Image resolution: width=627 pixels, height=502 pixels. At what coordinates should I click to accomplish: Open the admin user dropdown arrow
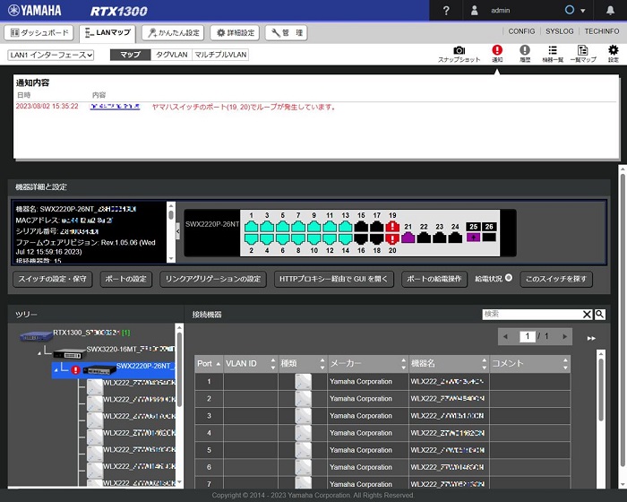point(582,11)
